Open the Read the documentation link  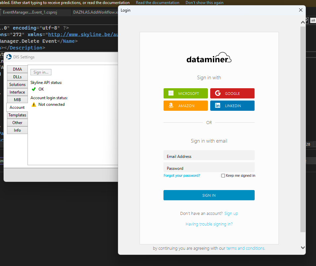pyautogui.click(x=158, y=3)
